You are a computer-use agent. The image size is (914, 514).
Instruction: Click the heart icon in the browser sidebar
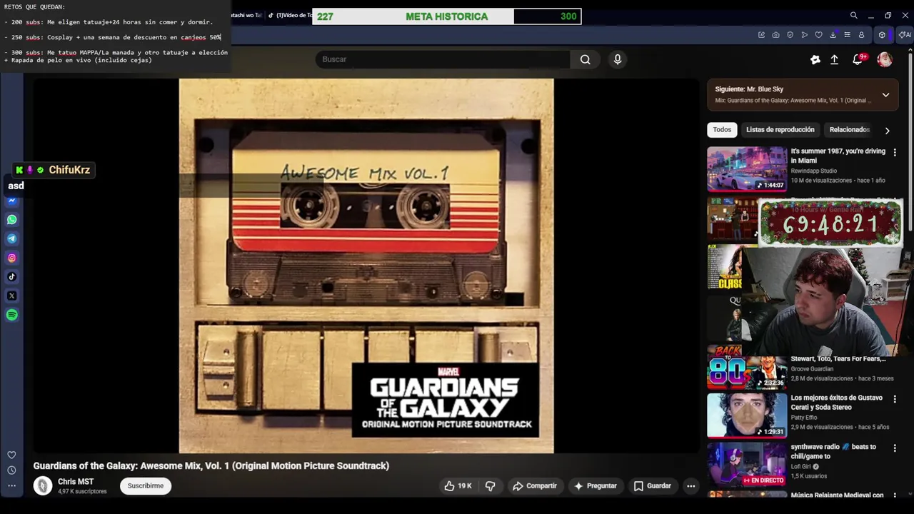coord(11,455)
